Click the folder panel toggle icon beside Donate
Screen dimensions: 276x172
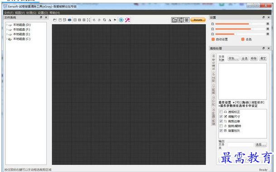point(174,20)
